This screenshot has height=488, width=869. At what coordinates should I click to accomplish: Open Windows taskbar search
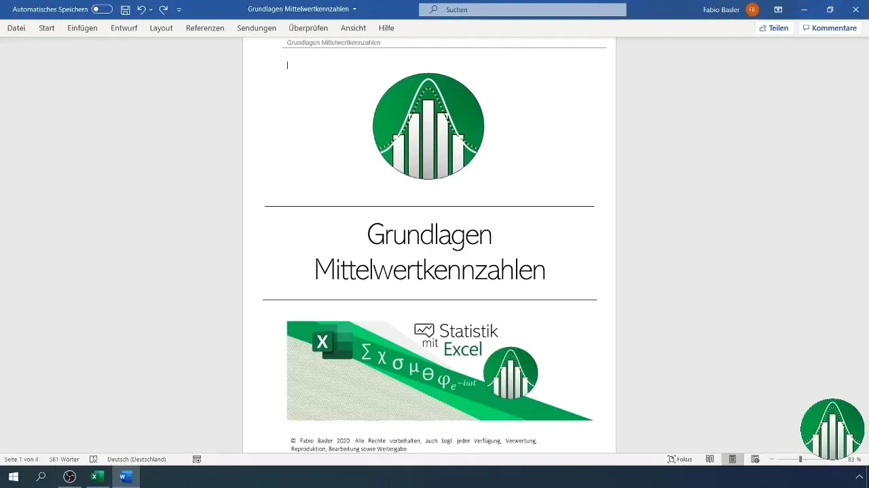coord(41,476)
